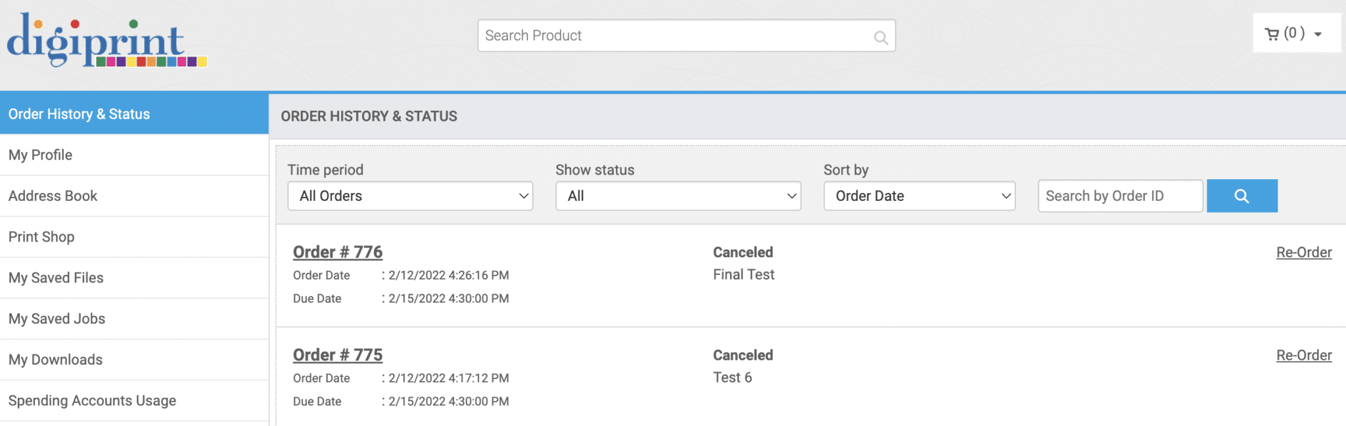Click Order 775 due date value
Image resolution: width=1346 pixels, height=426 pixels.
point(448,401)
